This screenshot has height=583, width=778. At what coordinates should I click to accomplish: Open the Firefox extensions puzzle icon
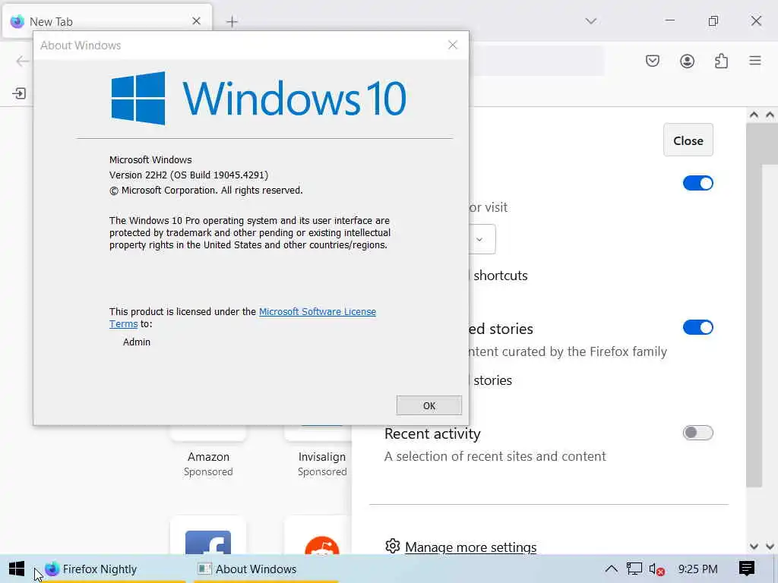(x=722, y=61)
